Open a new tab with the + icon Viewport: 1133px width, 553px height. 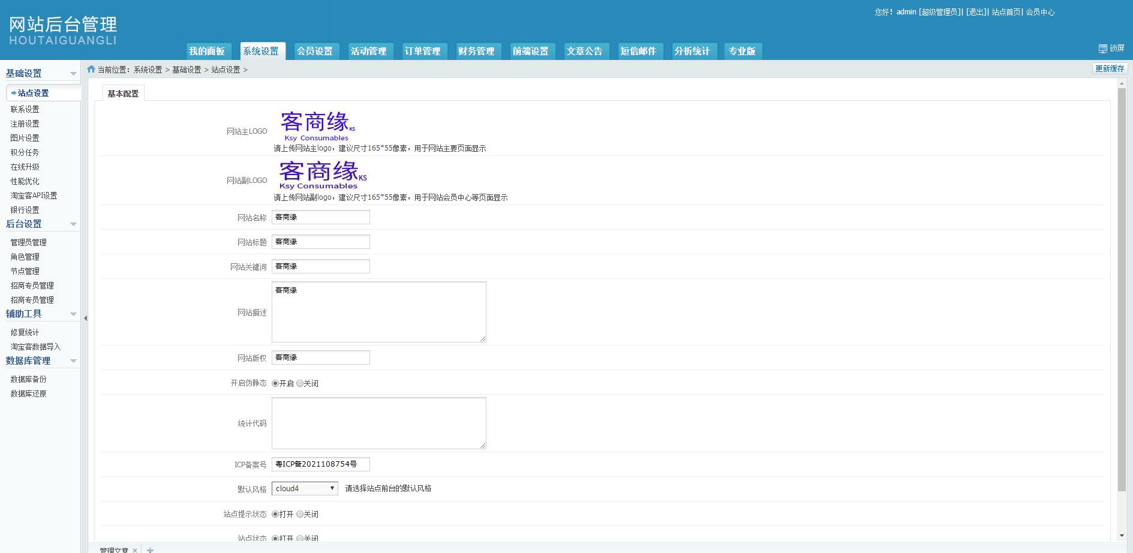[x=149, y=549]
